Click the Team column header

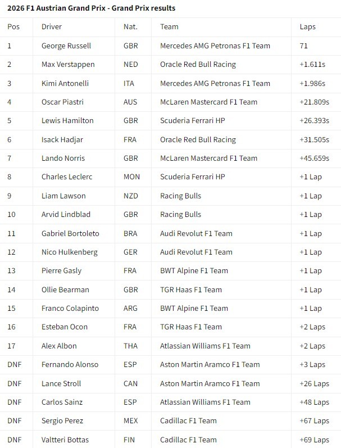click(169, 27)
